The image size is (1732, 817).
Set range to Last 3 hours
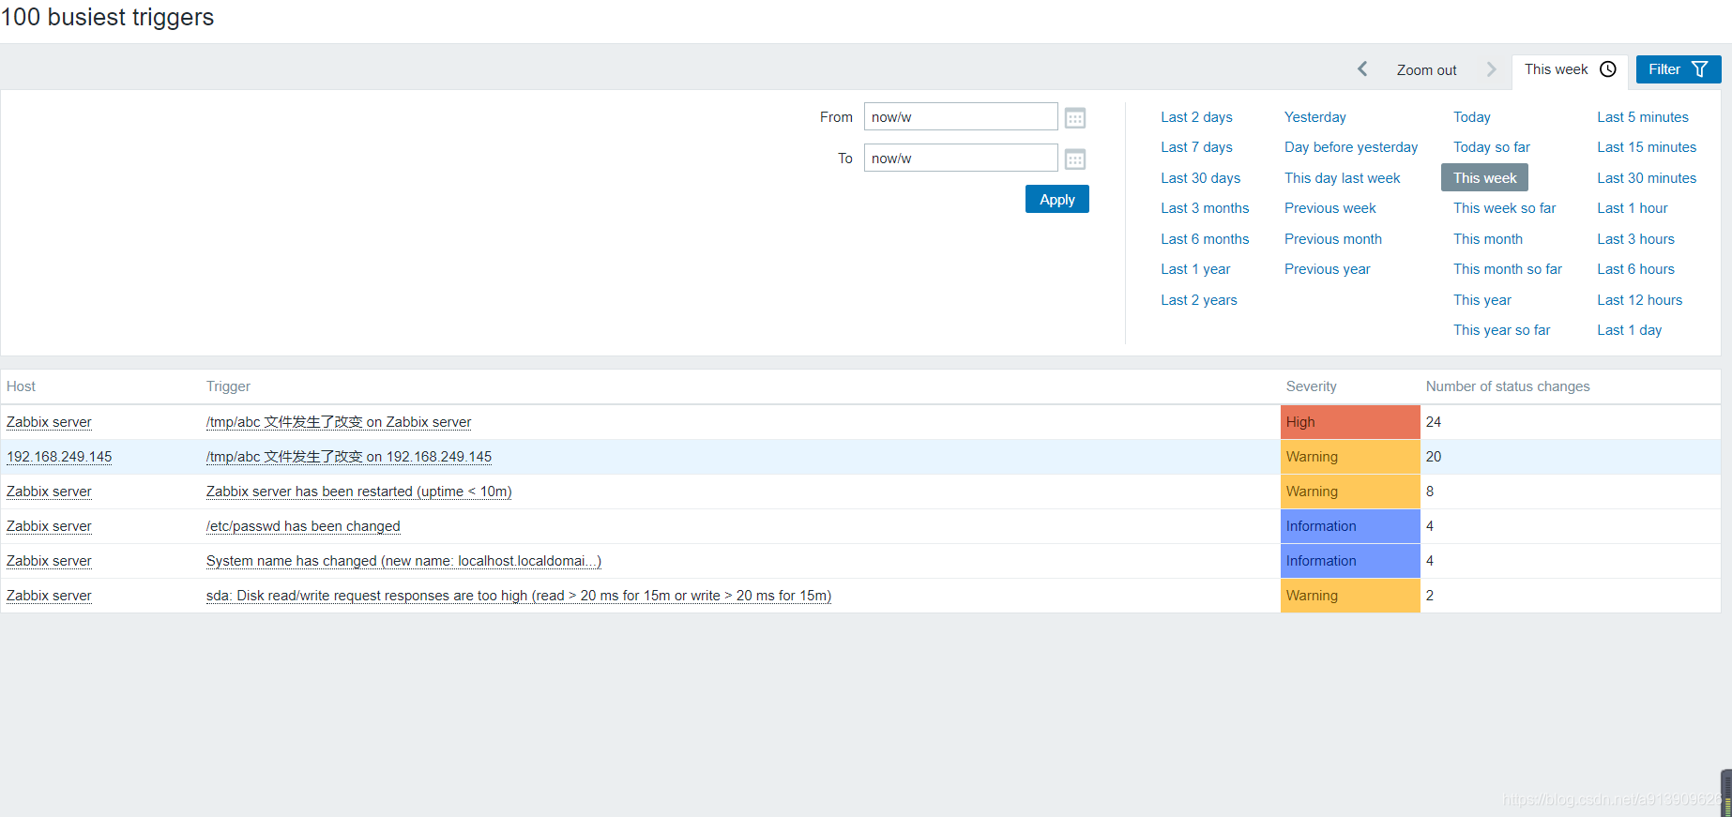(1635, 239)
